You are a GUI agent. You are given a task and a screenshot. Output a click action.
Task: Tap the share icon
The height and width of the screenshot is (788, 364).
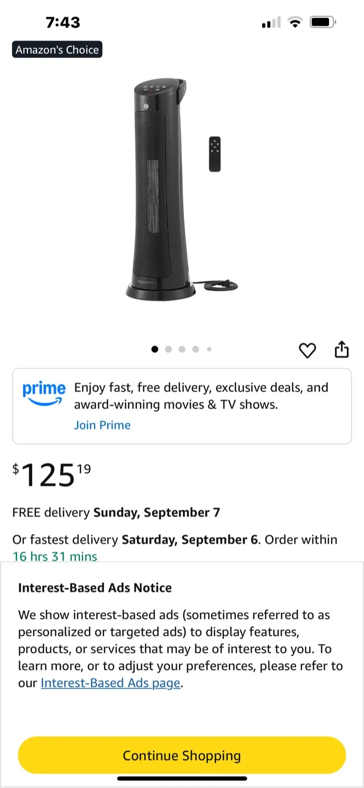(342, 349)
